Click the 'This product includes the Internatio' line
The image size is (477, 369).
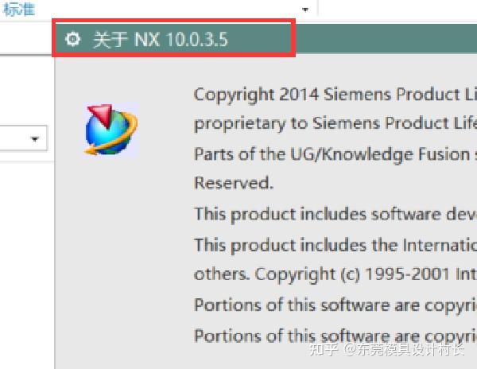[x=334, y=243]
